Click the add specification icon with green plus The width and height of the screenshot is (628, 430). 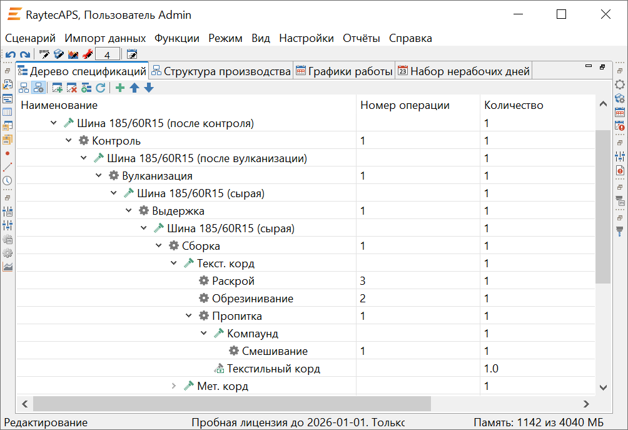(x=58, y=88)
